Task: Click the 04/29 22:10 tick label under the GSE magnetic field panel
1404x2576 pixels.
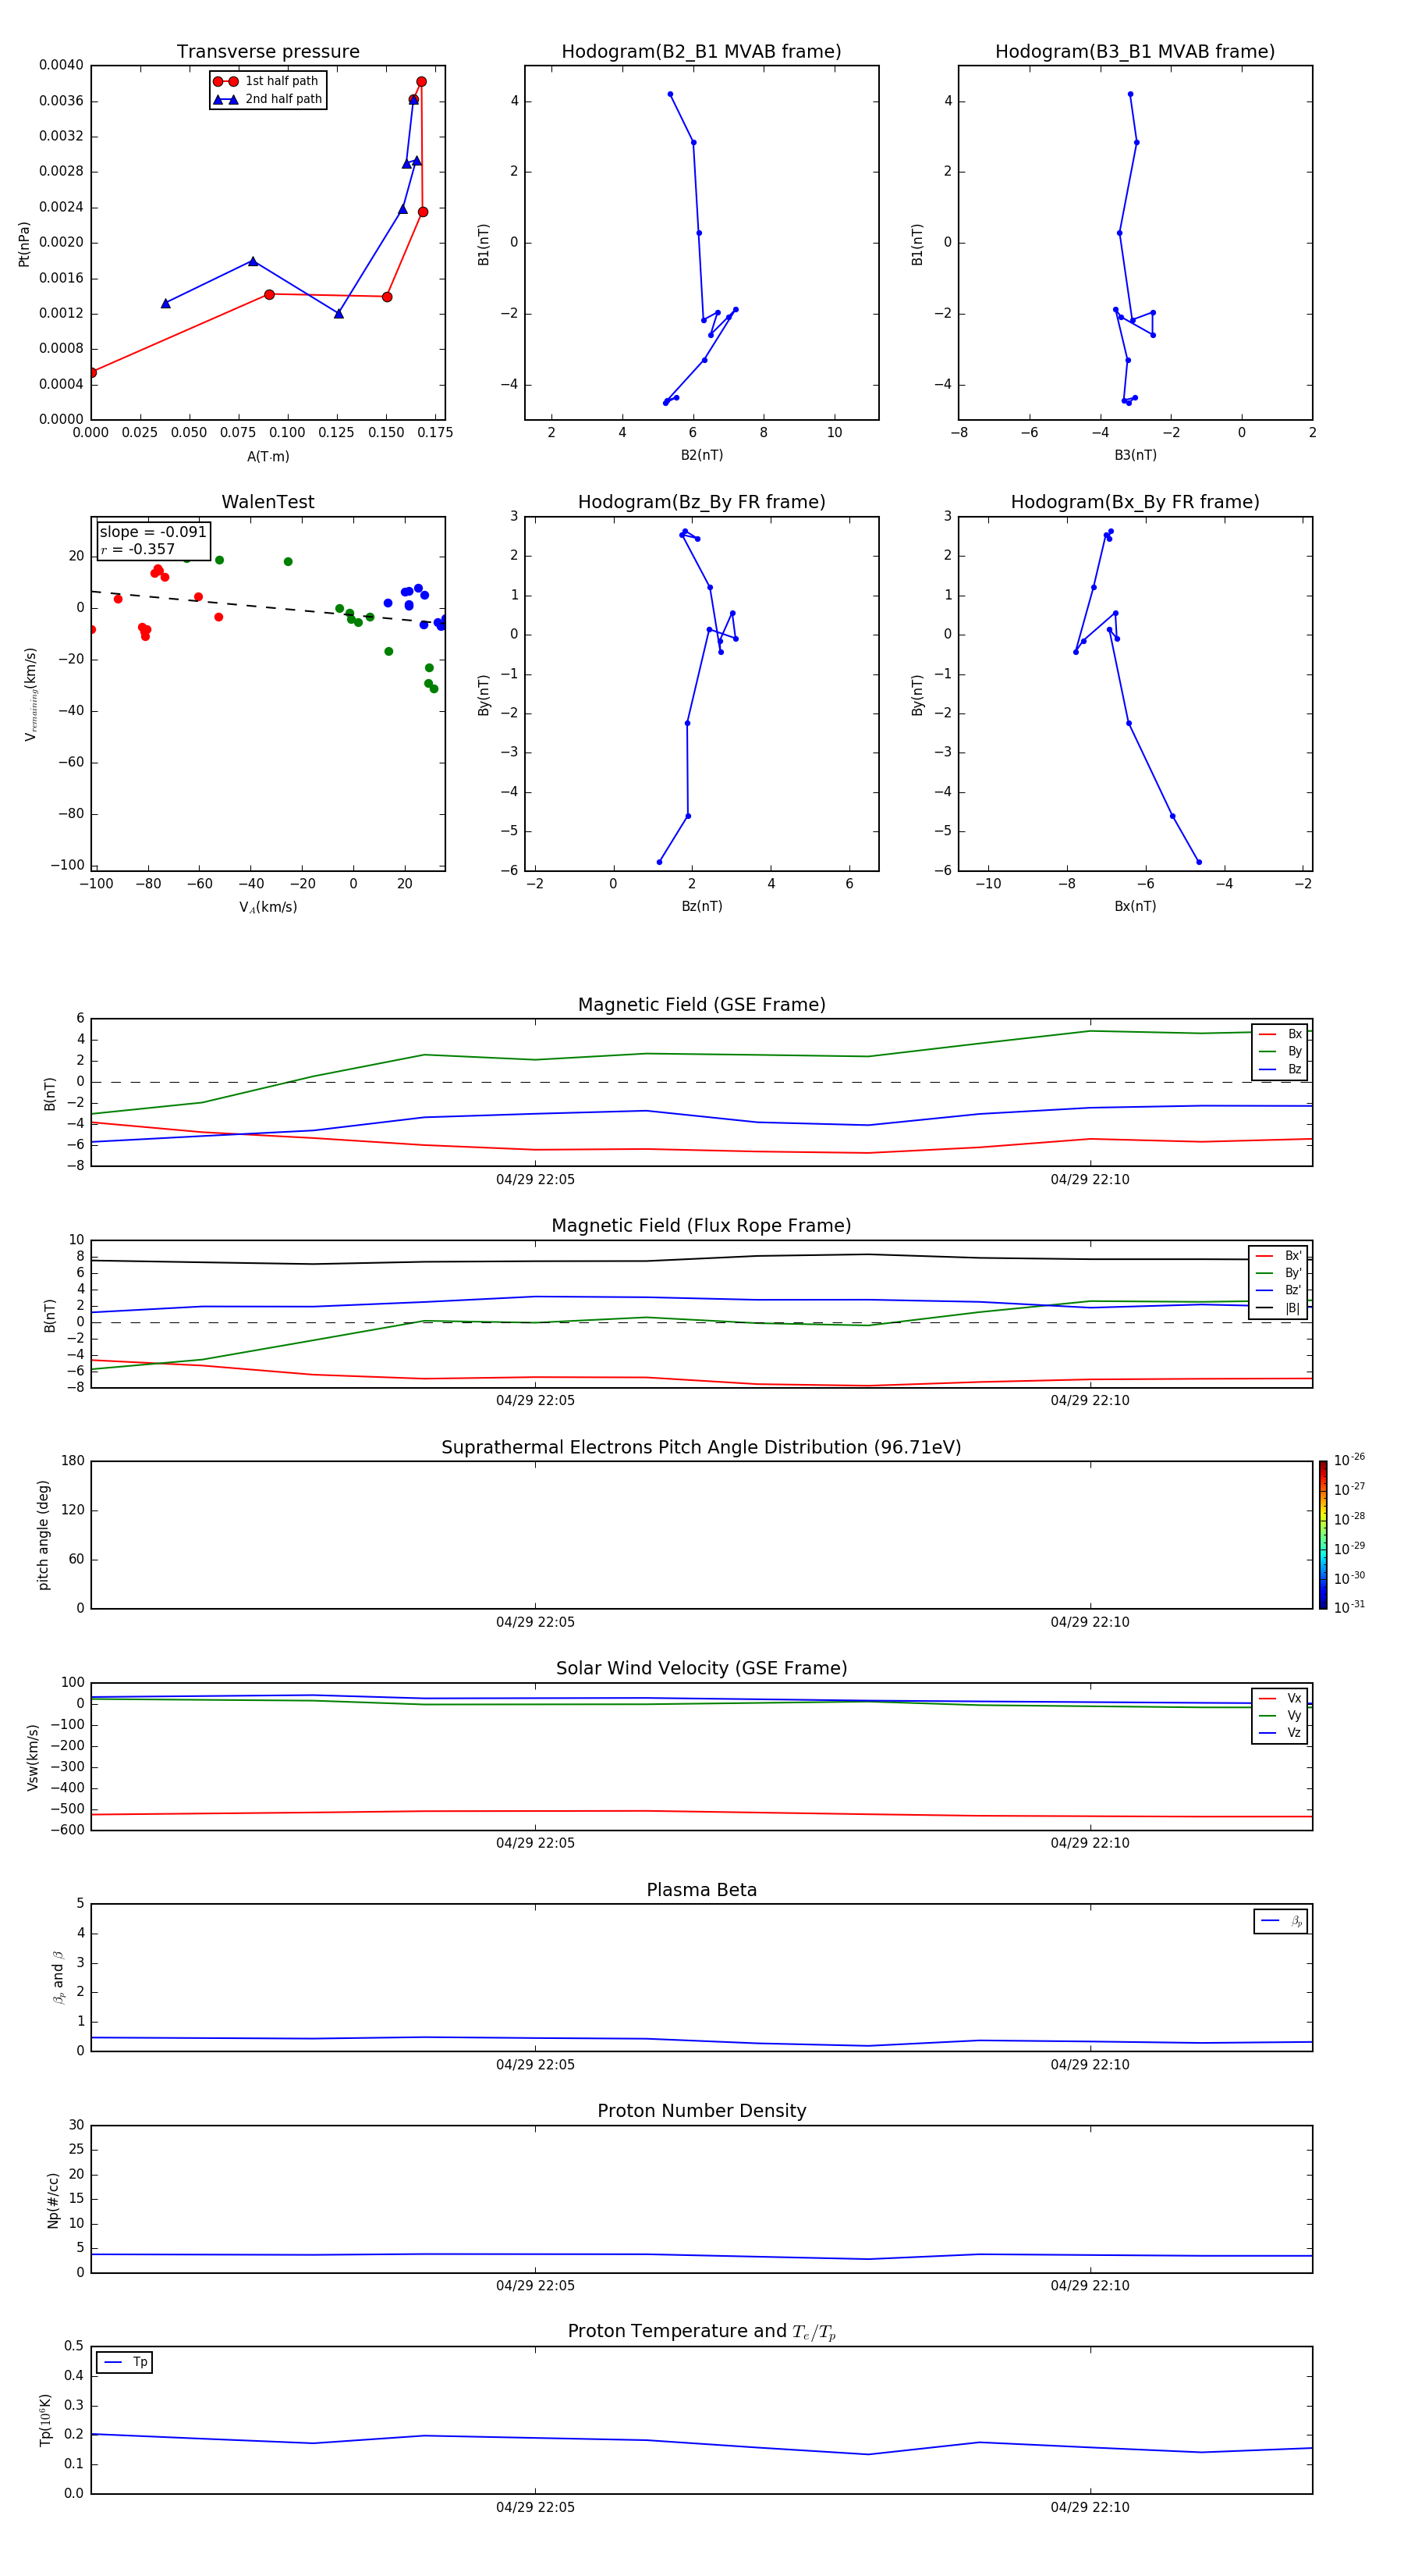Action: coord(1089,1179)
